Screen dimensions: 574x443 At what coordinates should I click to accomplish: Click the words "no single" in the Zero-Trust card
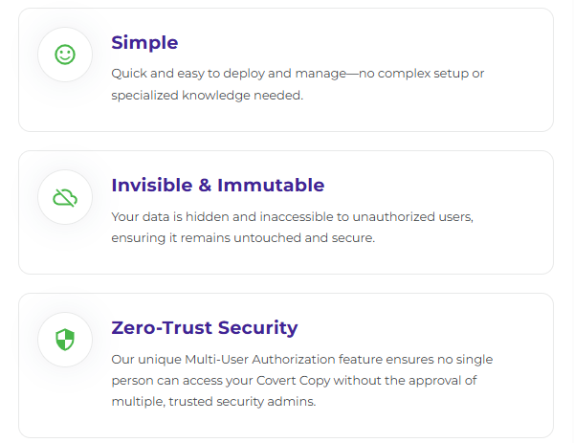pos(461,359)
